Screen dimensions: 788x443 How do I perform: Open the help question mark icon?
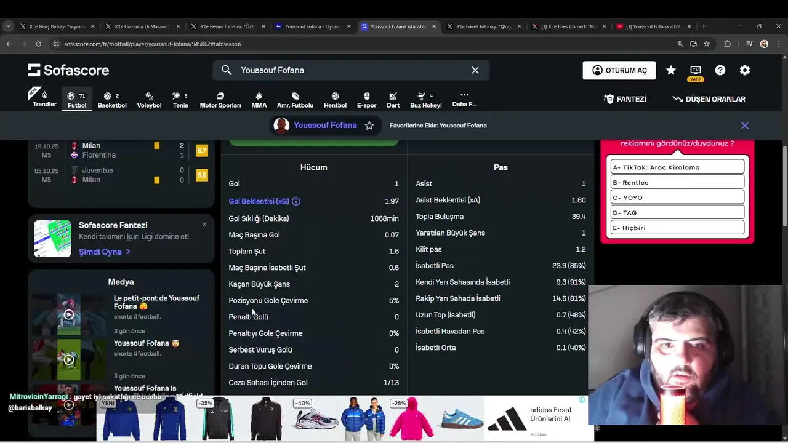click(720, 70)
